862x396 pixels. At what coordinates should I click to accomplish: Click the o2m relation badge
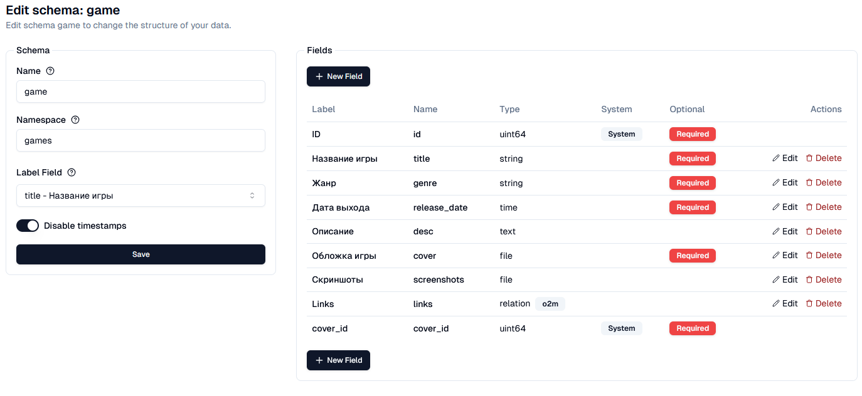pyautogui.click(x=550, y=304)
